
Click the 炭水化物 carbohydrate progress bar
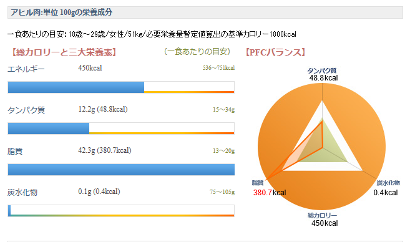point(121,211)
